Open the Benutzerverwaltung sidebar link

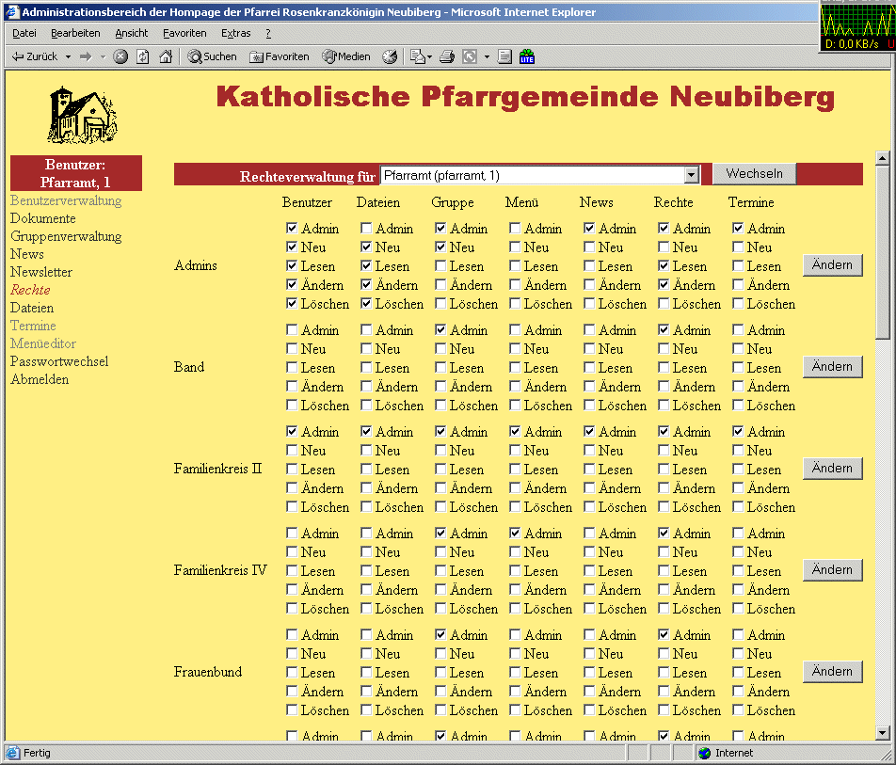pos(66,200)
